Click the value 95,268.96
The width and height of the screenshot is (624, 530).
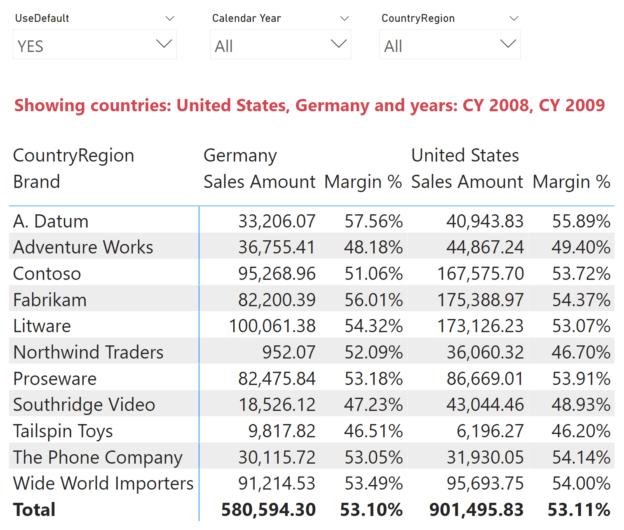tap(277, 274)
